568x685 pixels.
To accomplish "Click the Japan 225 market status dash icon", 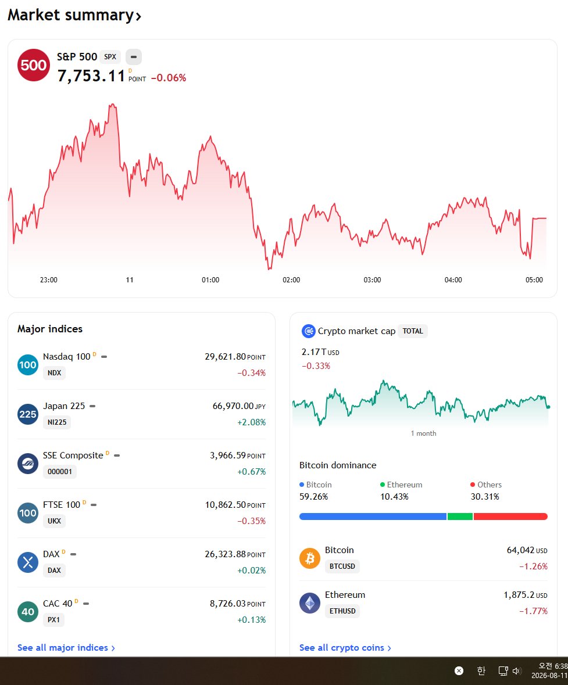I will coord(92,406).
